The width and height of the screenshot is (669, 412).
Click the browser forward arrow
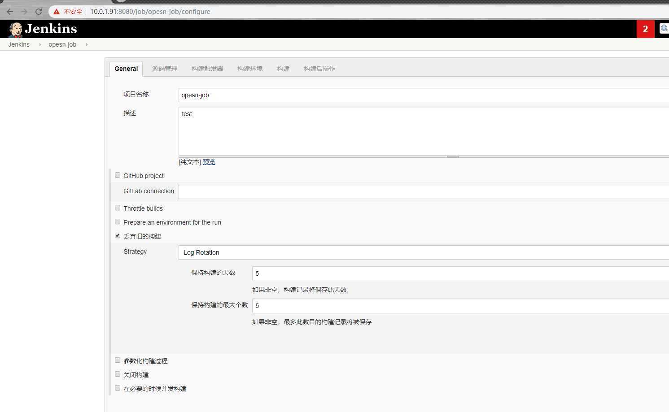(x=24, y=12)
